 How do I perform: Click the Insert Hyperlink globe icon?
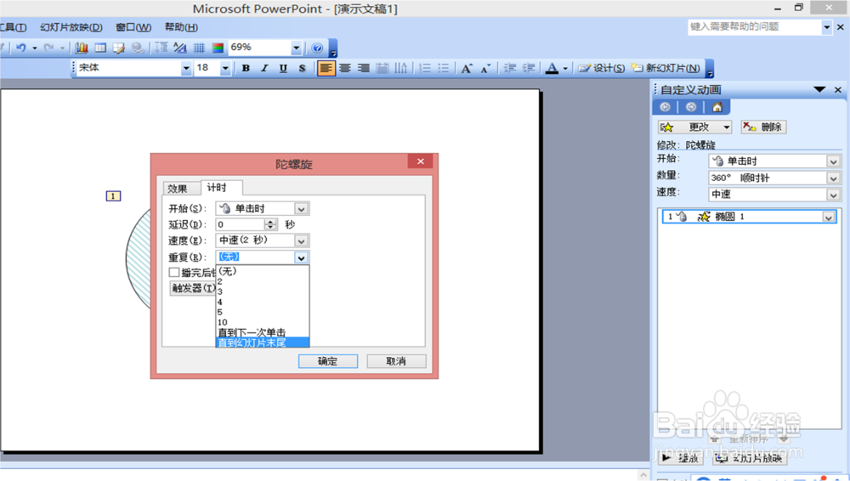point(138,48)
